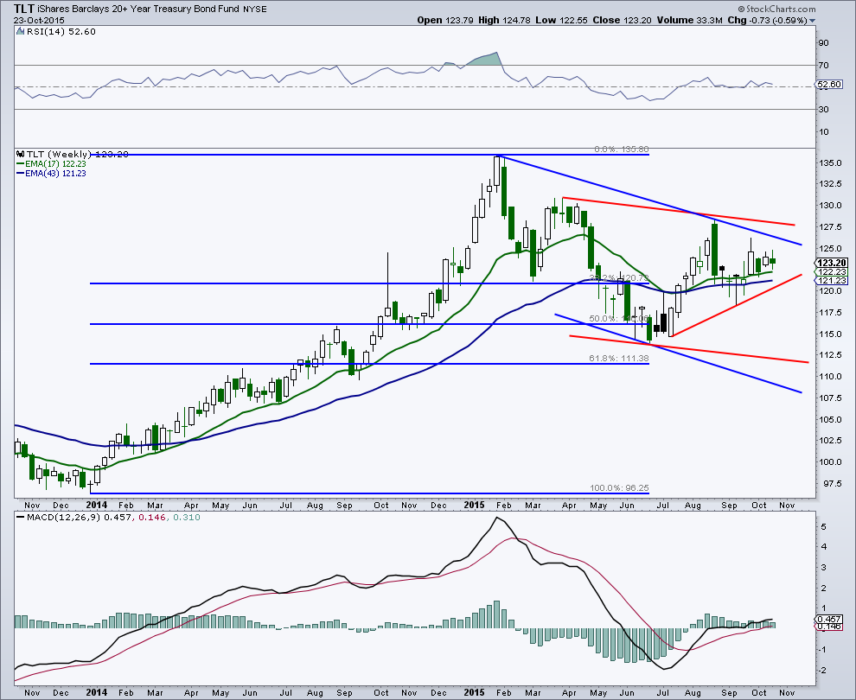This screenshot has width=856, height=700.
Task: Click the TLT (Weekly) legend label
Action: (59, 155)
